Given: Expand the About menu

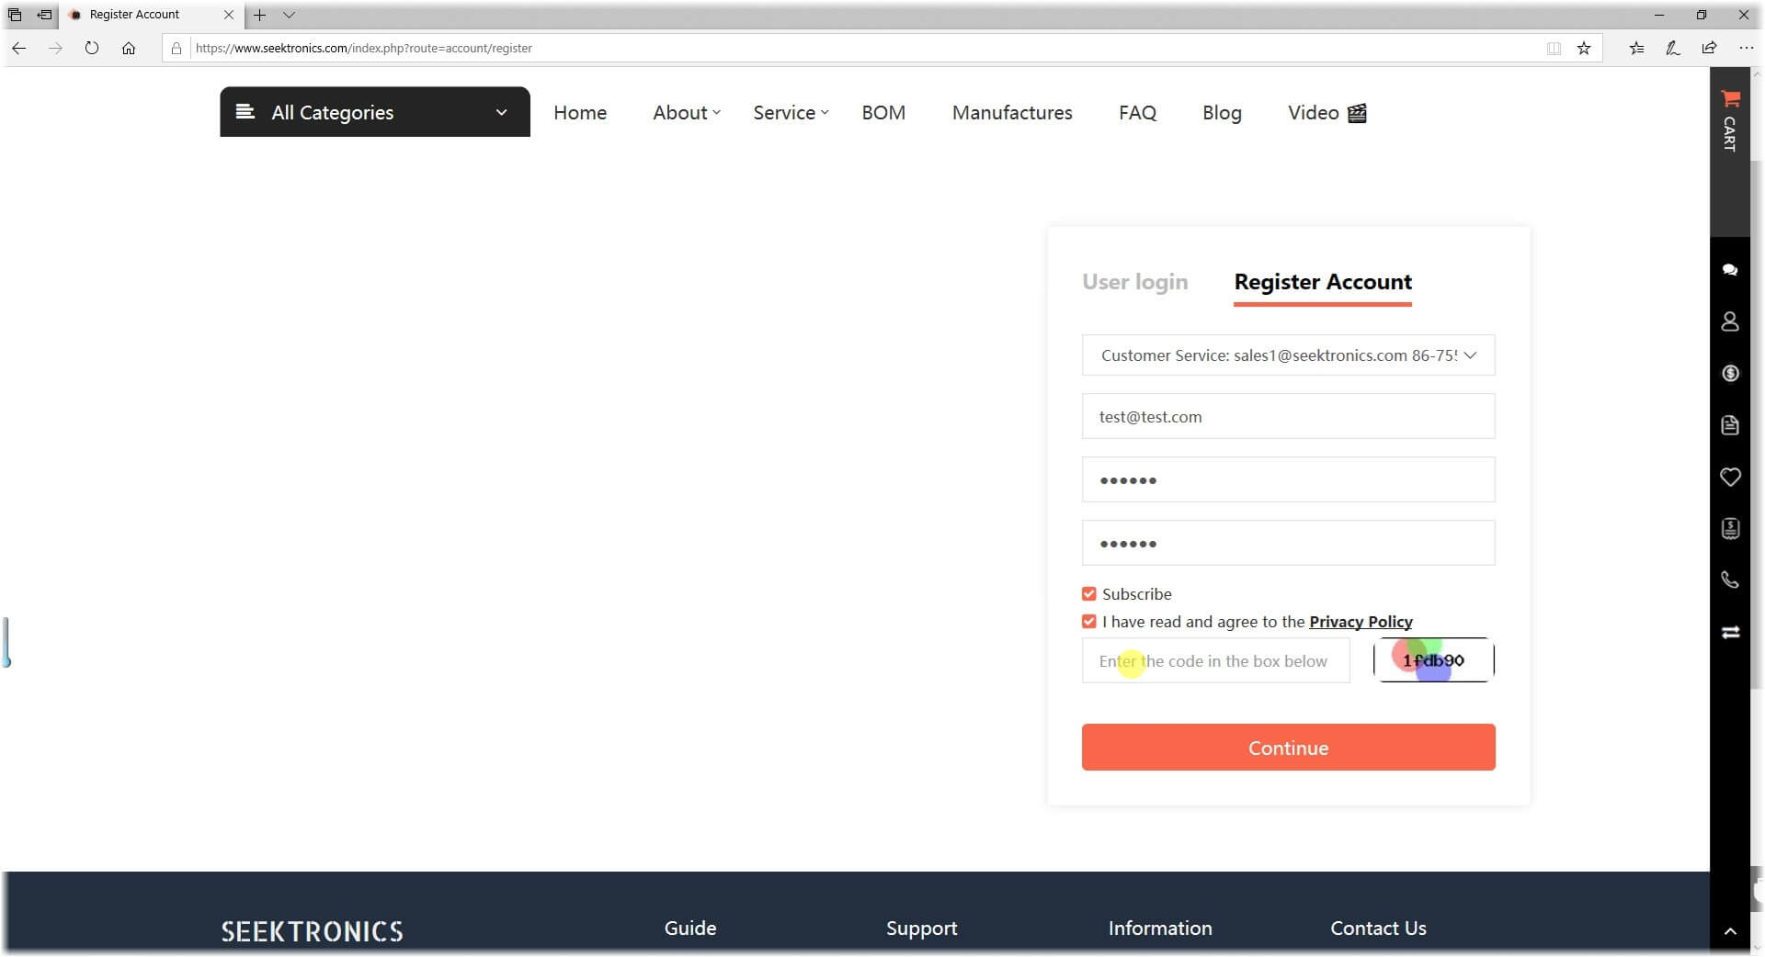Looking at the screenshot, I should pos(686,112).
